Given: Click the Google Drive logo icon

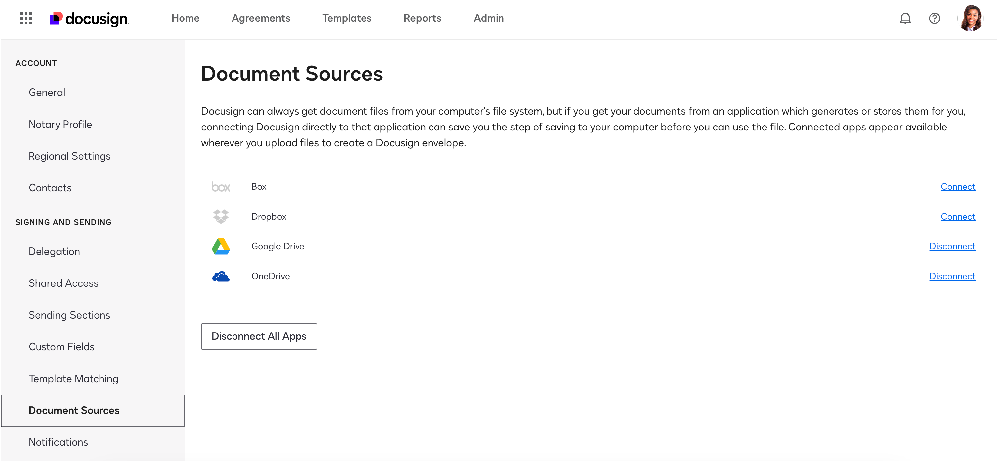Looking at the screenshot, I should (x=221, y=246).
